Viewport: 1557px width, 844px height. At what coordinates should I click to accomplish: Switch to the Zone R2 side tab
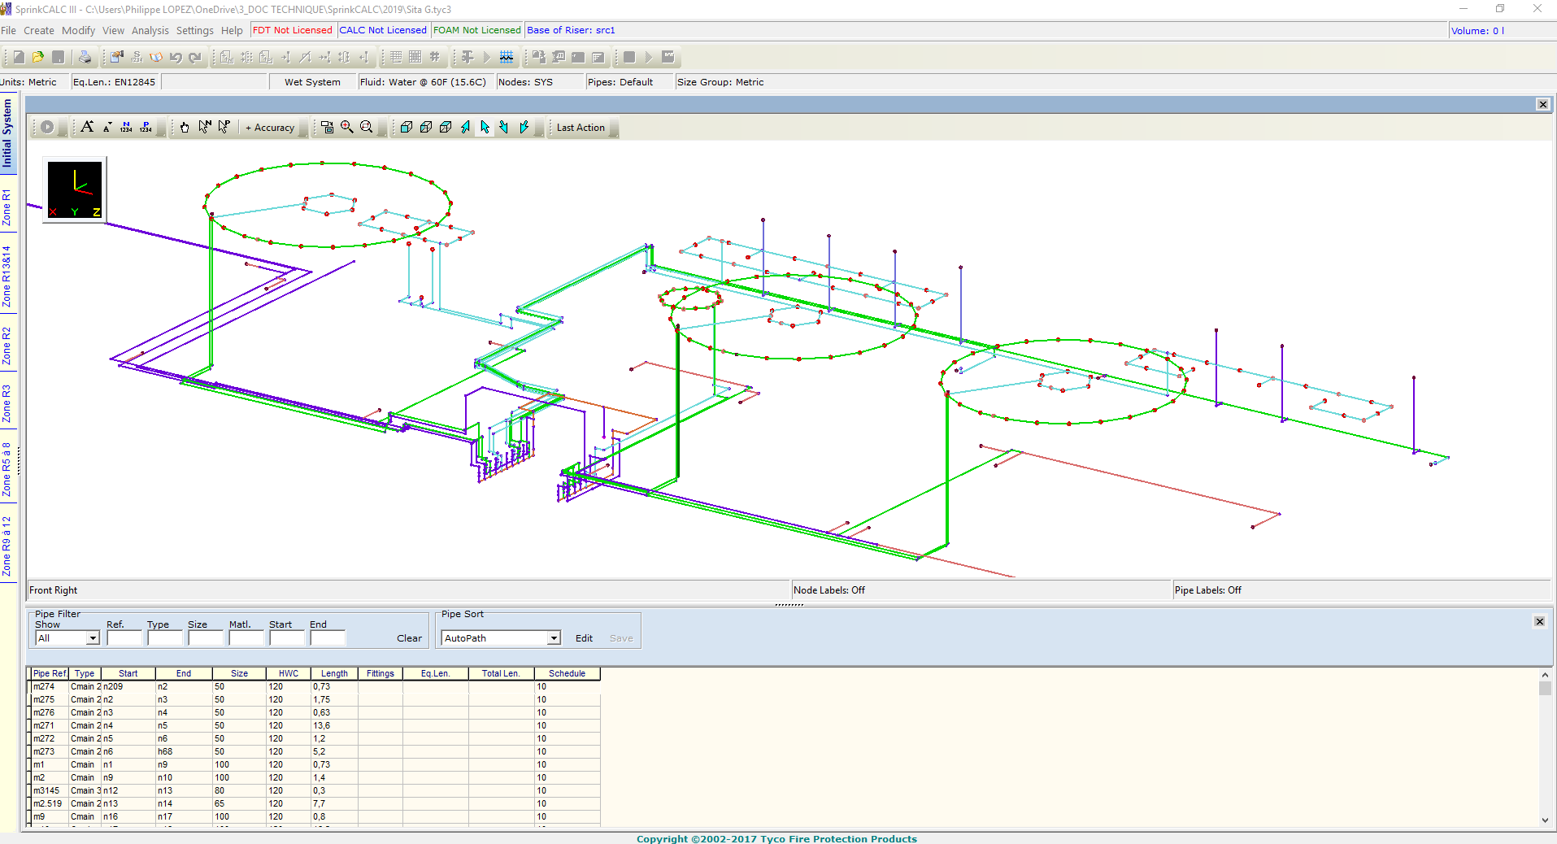(x=7, y=346)
